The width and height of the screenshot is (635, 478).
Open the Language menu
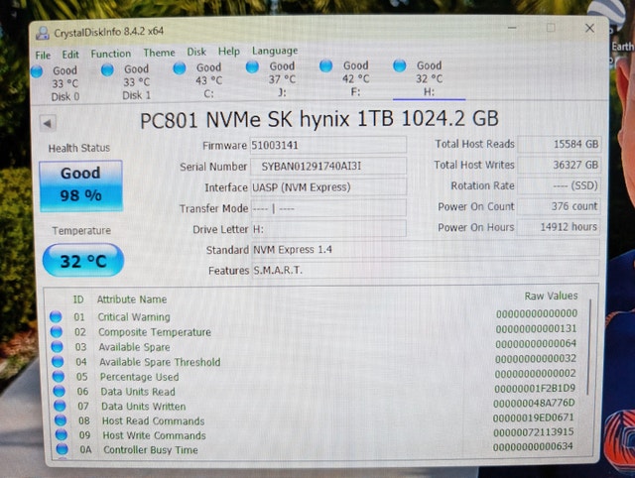(275, 51)
